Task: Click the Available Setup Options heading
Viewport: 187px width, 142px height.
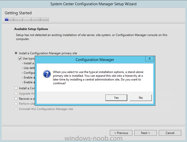Action: click(31, 29)
